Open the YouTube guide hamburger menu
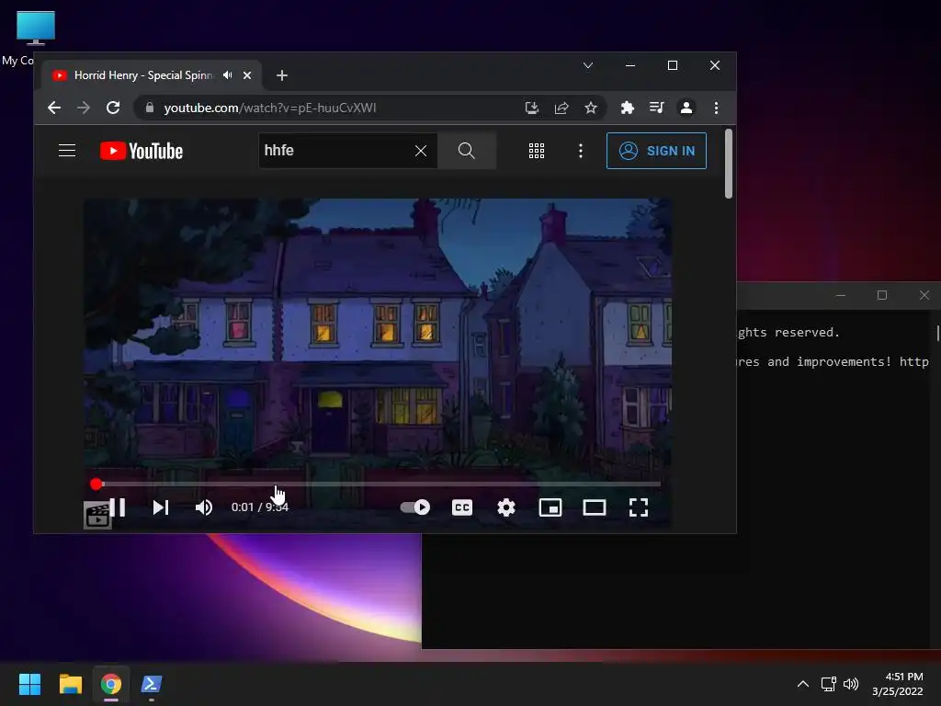Screen dimensions: 941x706 67,151
